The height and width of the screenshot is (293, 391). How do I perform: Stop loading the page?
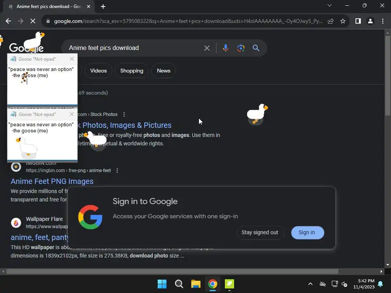coord(33,21)
